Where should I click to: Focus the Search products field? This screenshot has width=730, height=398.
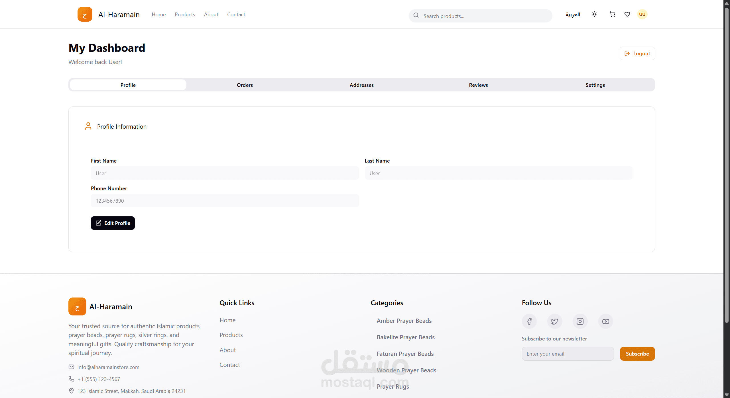(485, 16)
